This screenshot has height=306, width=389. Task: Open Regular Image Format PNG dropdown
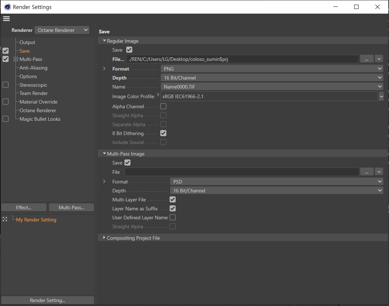(x=272, y=69)
